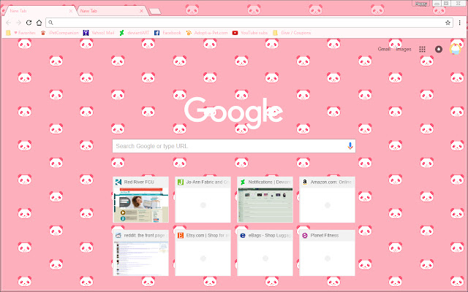Click the browser back arrow
The width and height of the screenshot is (468, 292).
click(8, 23)
